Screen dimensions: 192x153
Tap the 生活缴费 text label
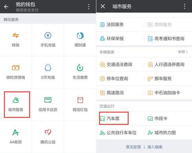point(80,77)
